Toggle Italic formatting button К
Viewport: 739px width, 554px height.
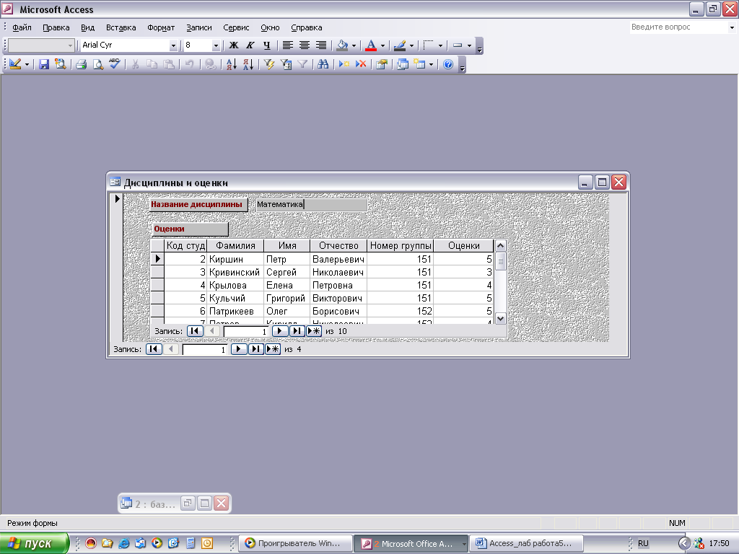click(250, 45)
